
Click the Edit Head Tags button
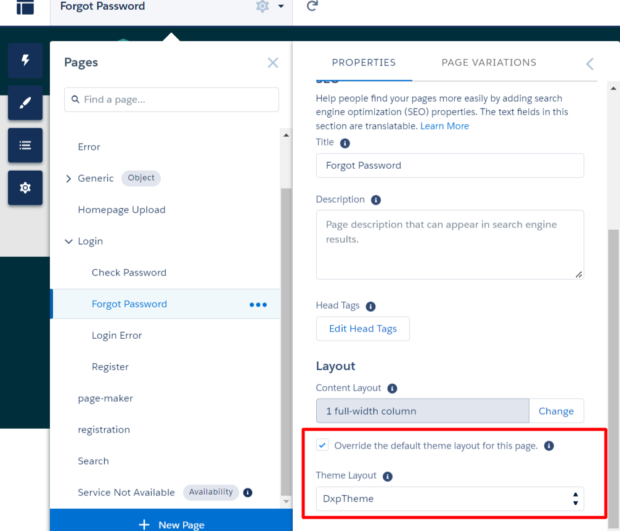(362, 329)
